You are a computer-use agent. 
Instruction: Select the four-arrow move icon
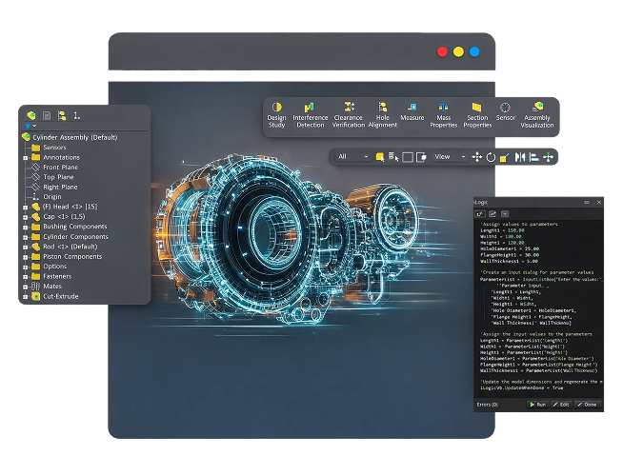click(x=477, y=157)
